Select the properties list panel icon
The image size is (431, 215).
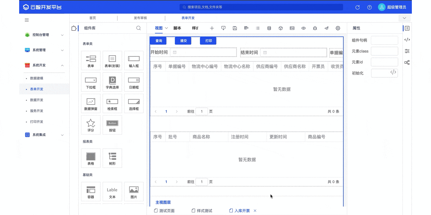tap(407, 28)
